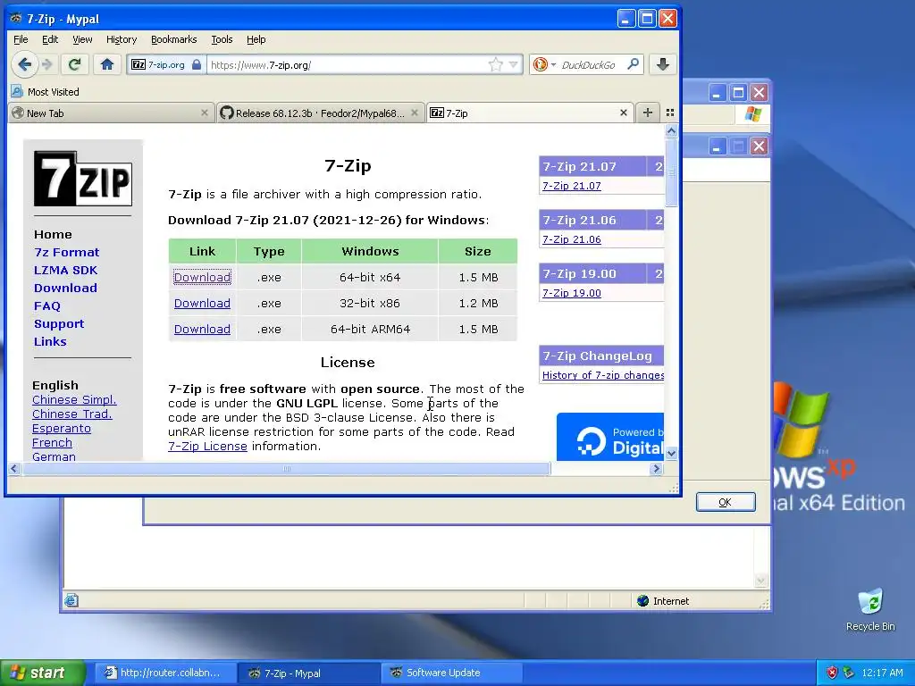
Task: Open the FAQ sidebar link
Action: (47, 305)
